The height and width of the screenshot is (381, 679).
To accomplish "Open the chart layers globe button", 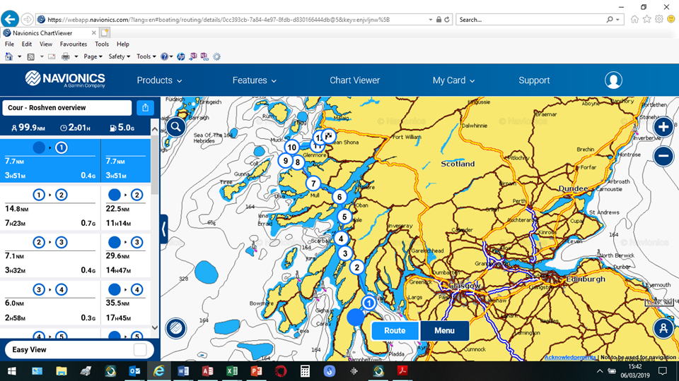I will coord(176,328).
